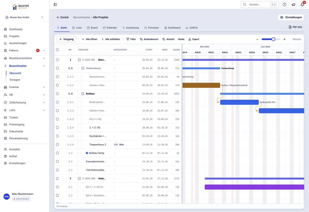This screenshot has width=309, height=212.
Task: Switch to the Auslastung tab
Action: point(131,28)
